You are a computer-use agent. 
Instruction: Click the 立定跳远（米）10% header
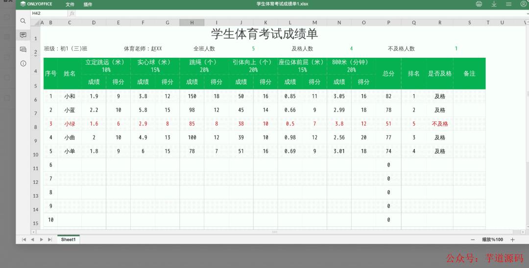pos(106,66)
